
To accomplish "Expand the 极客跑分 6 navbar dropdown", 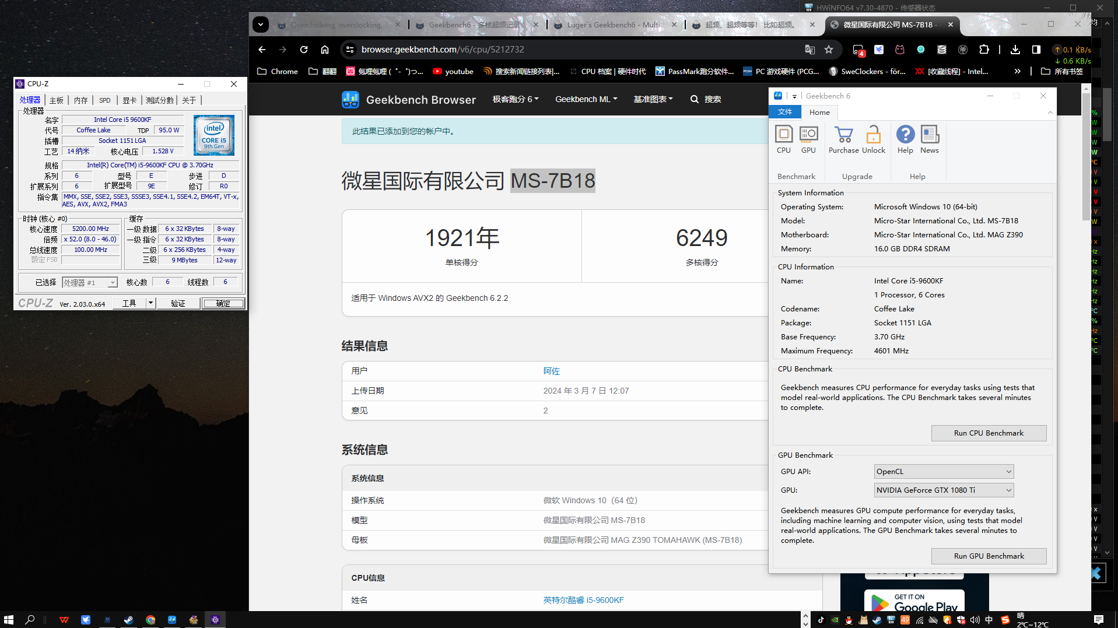I will tap(516, 99).
